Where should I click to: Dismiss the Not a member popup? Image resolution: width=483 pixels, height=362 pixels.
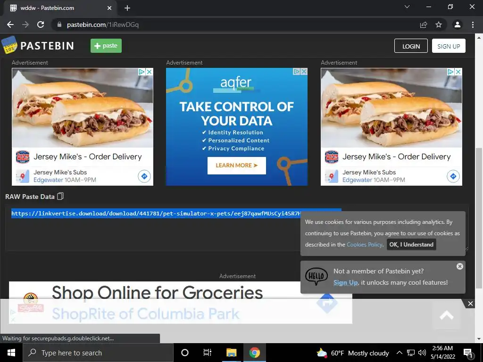pos(459,266)
